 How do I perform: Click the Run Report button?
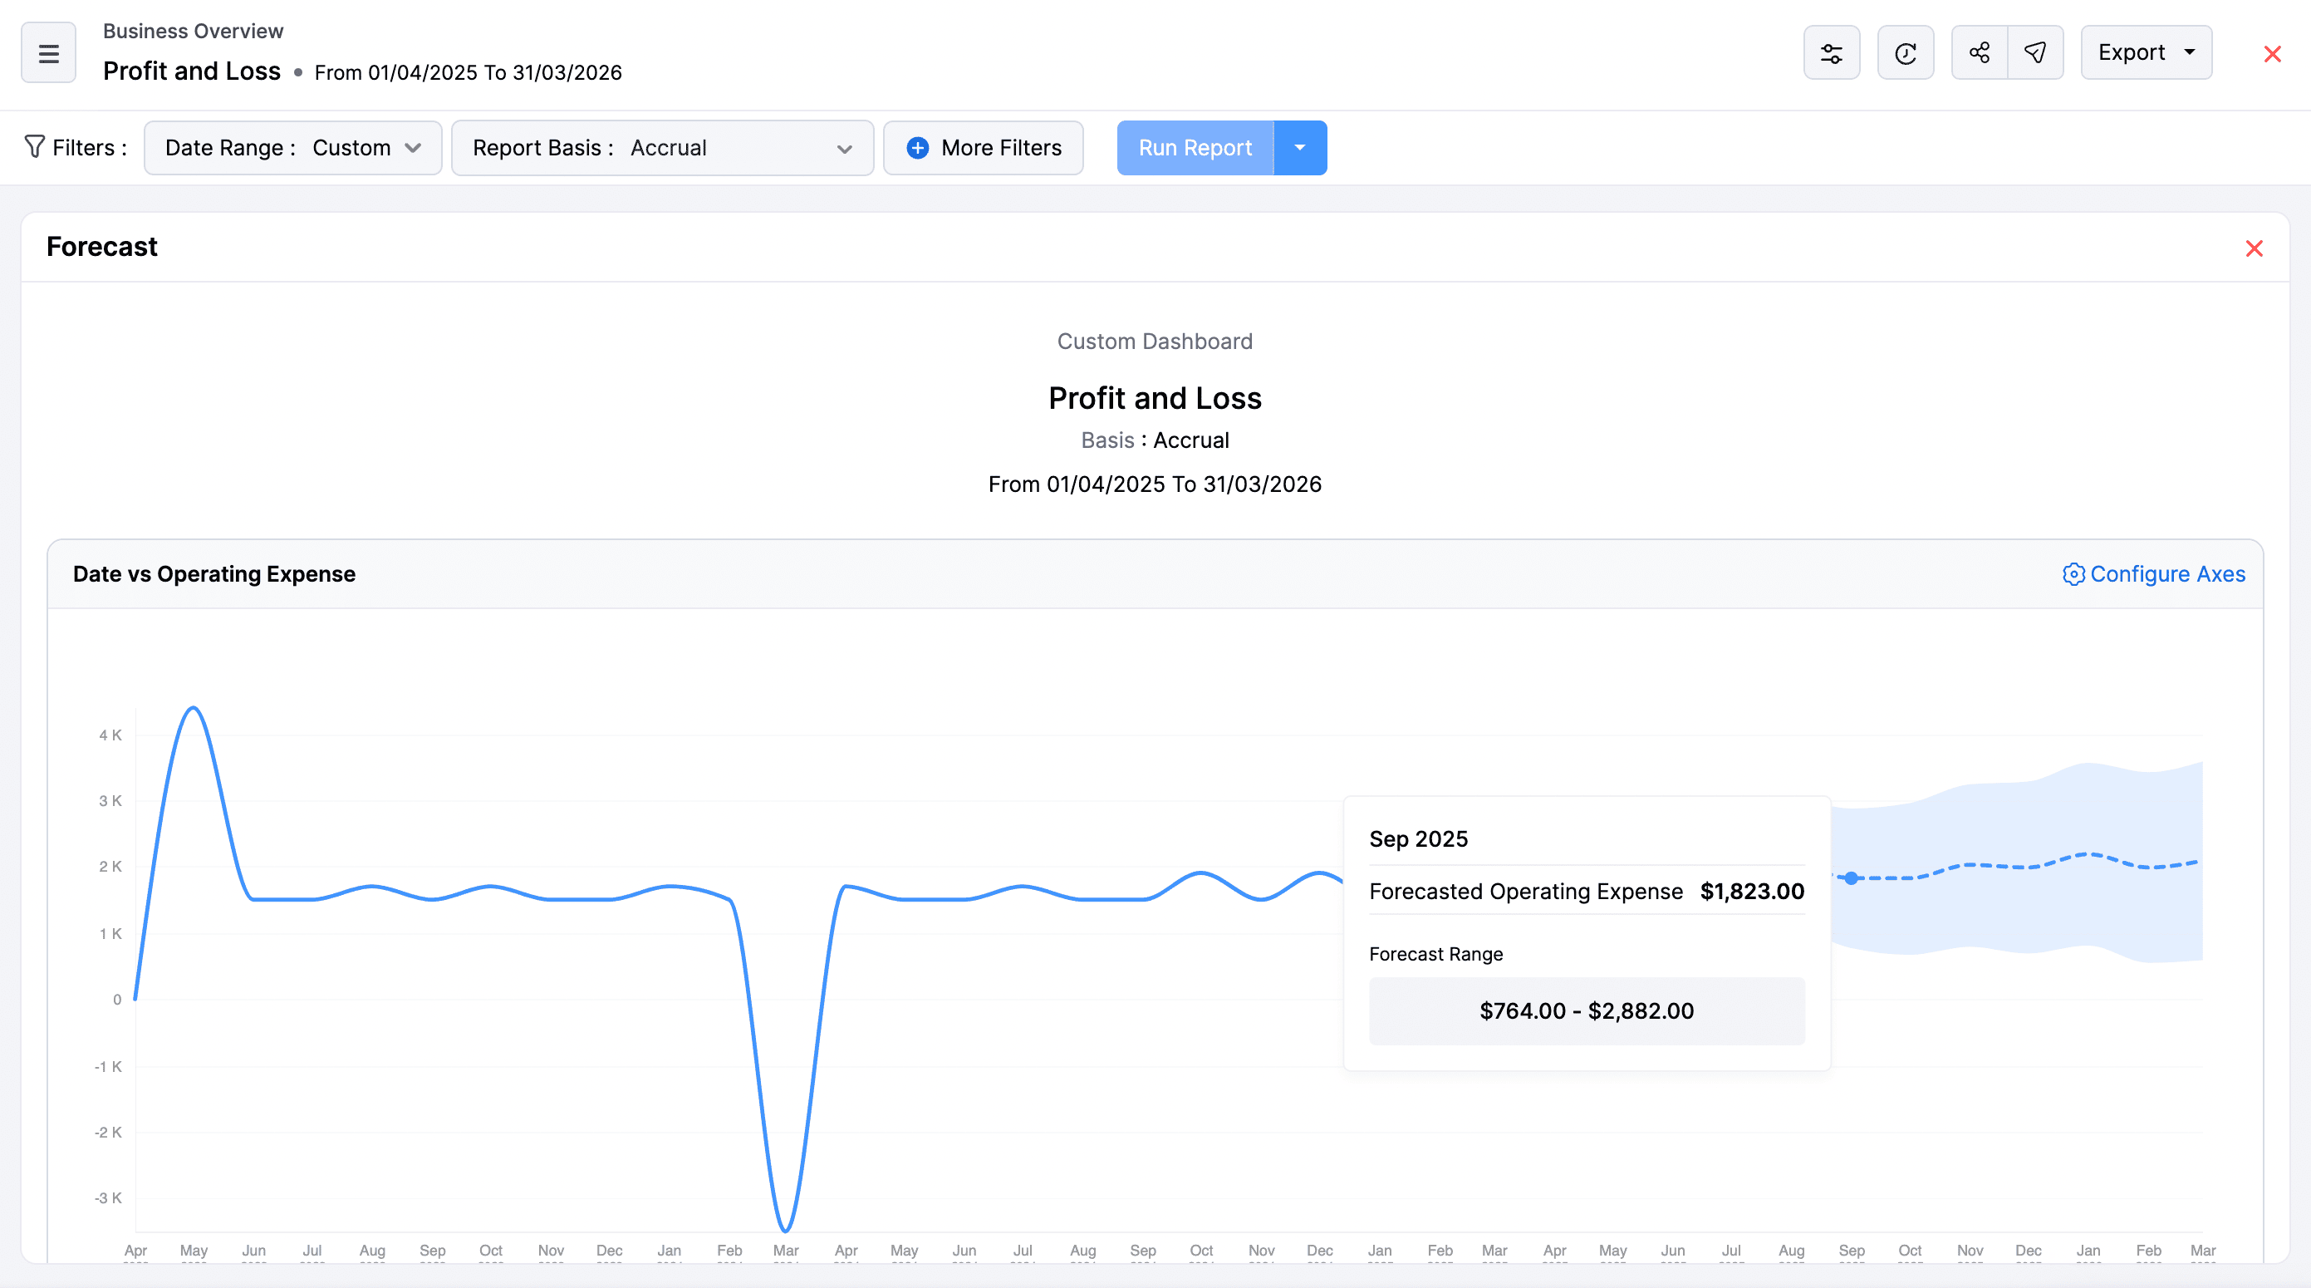pyautogui.click(x=1195, y=147)
